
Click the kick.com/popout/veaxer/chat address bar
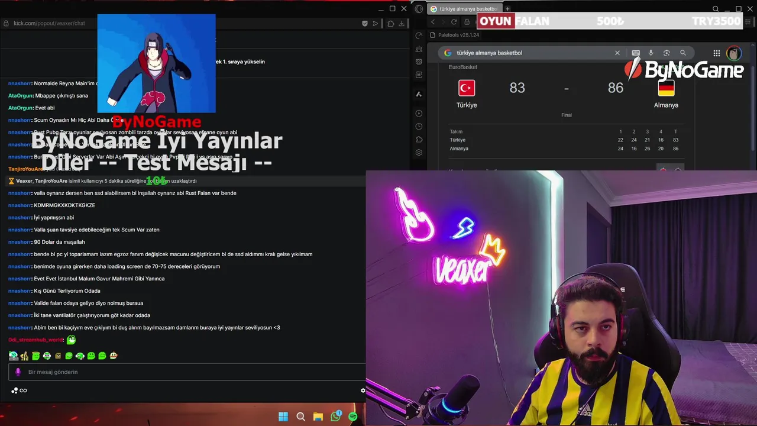50,23
